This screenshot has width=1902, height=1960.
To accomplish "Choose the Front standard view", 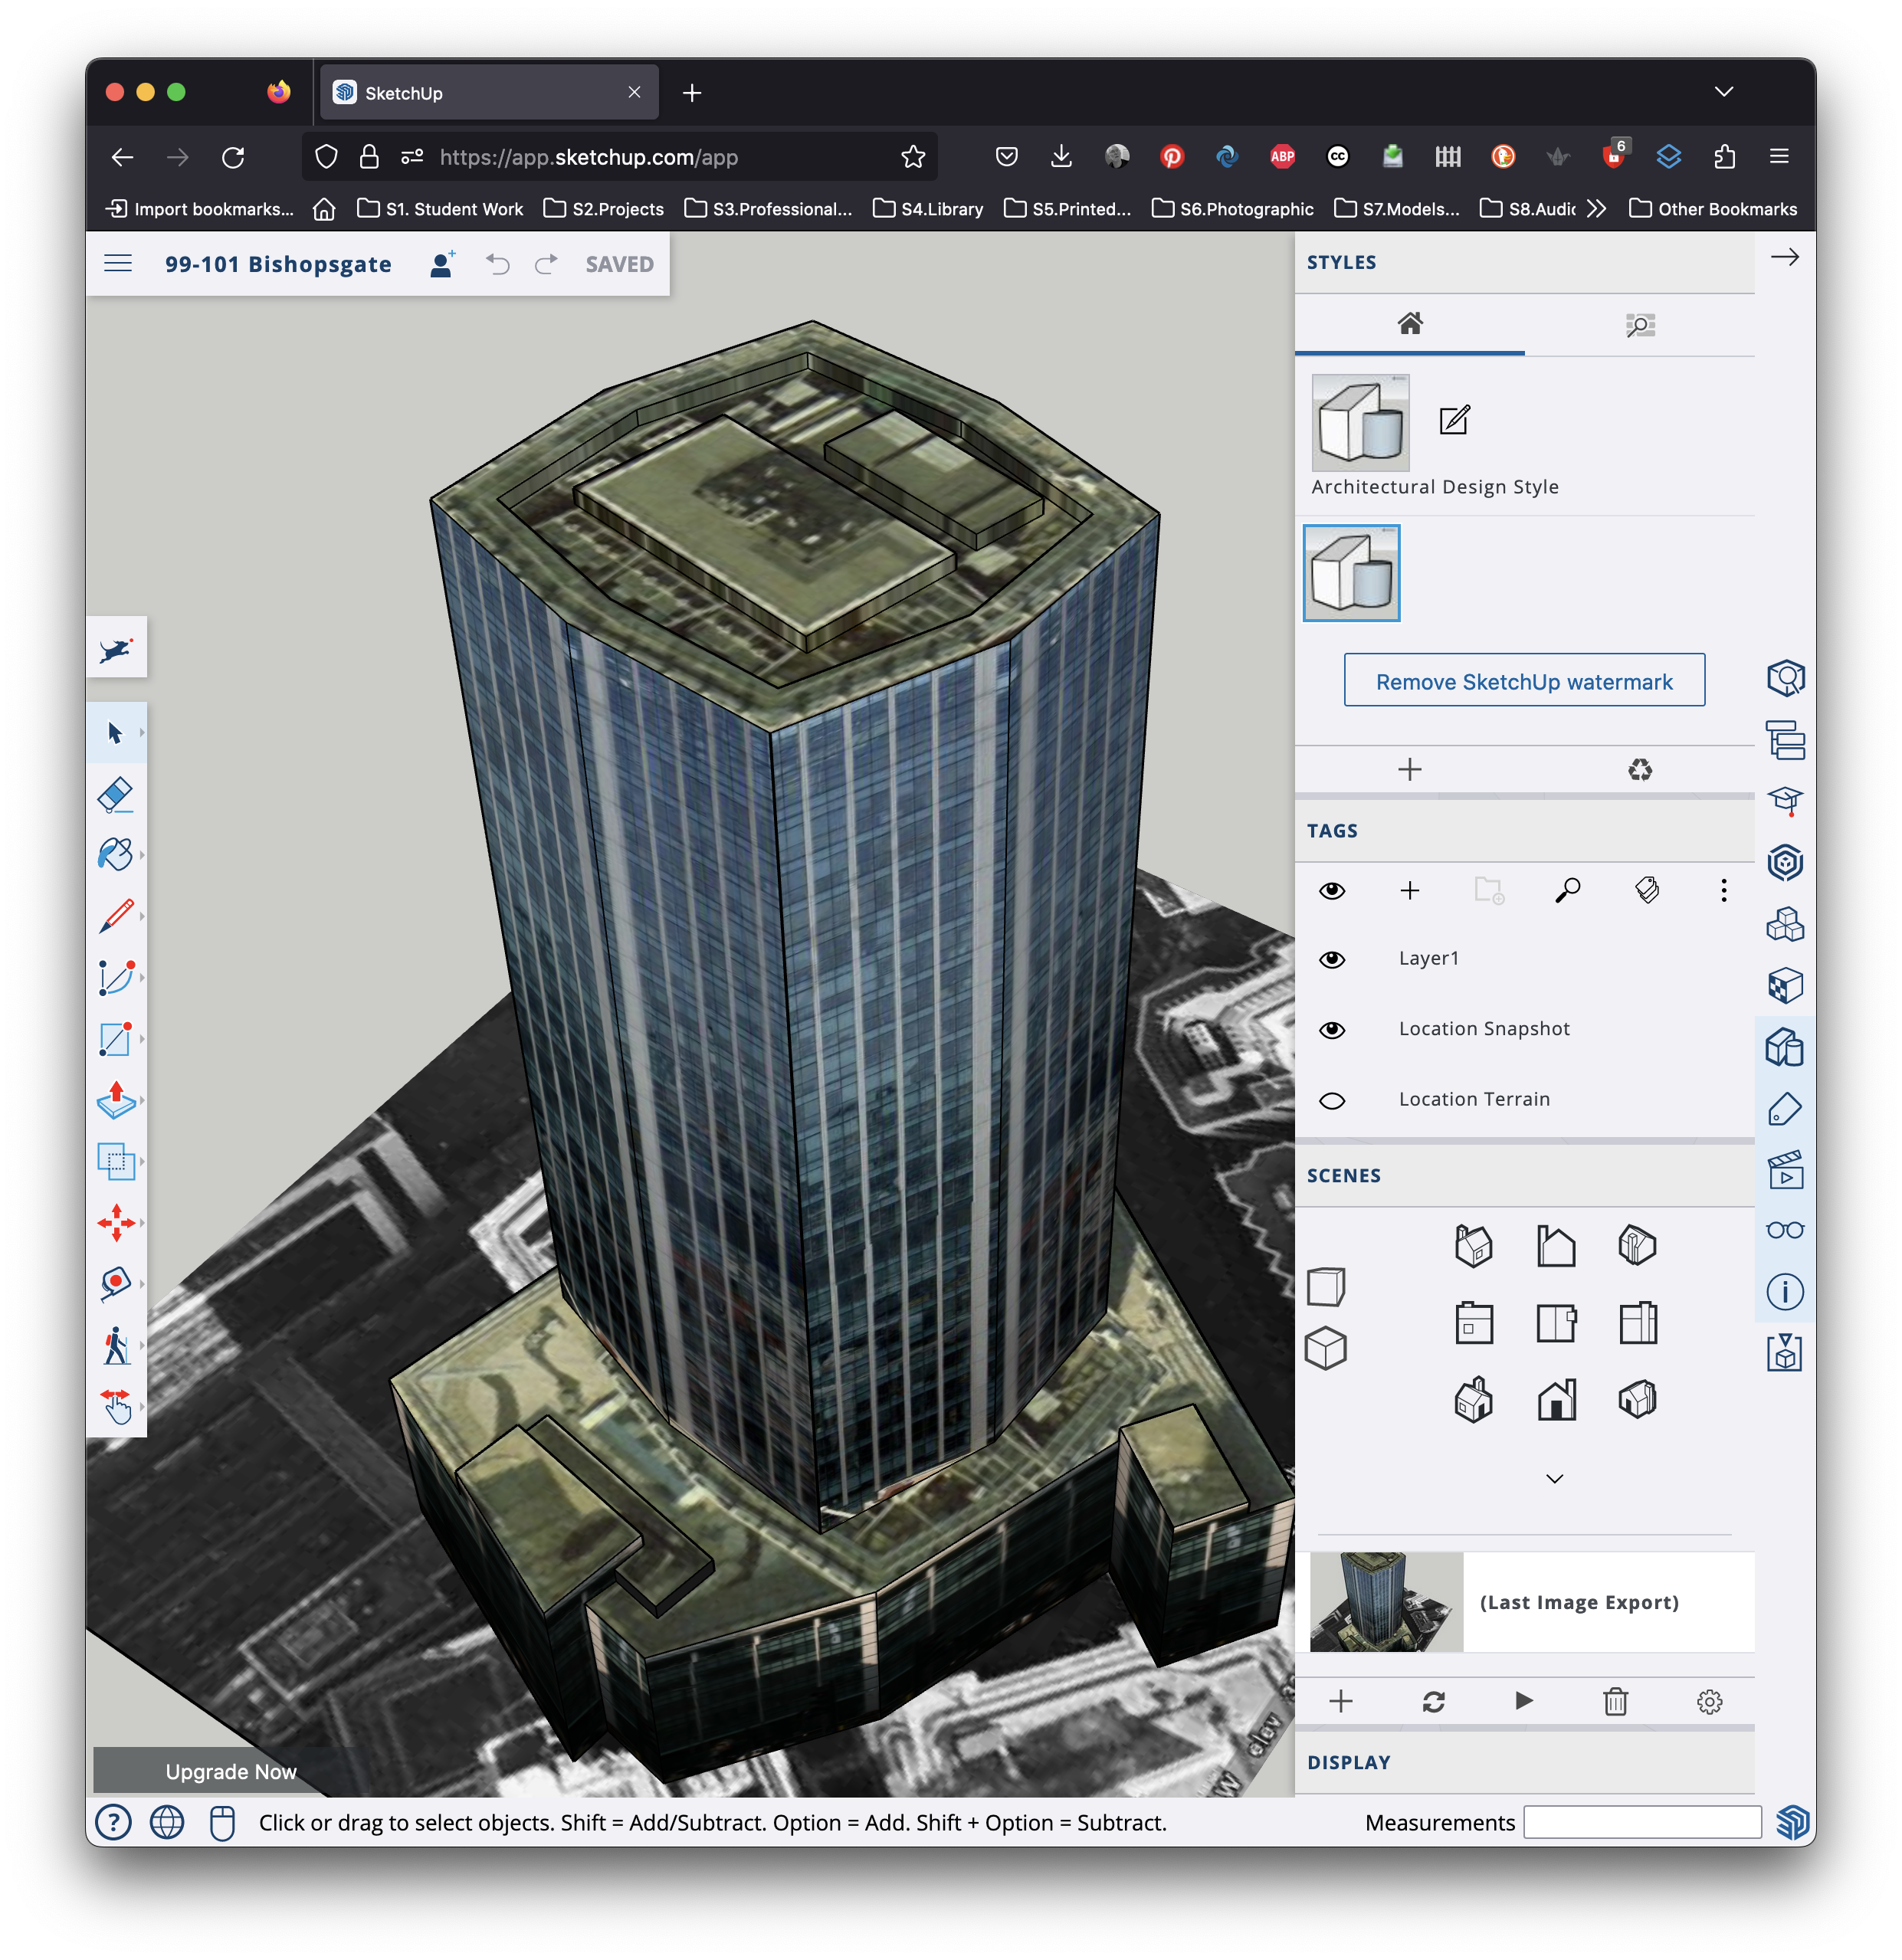I will [1556, 1399].
